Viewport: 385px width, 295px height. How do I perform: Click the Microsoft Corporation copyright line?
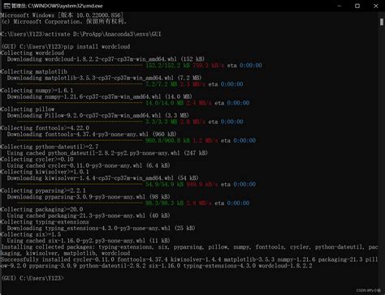pos(64,22)
